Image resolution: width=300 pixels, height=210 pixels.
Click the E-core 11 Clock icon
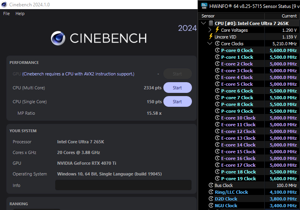pyautogui.click(x=217, y=124)
